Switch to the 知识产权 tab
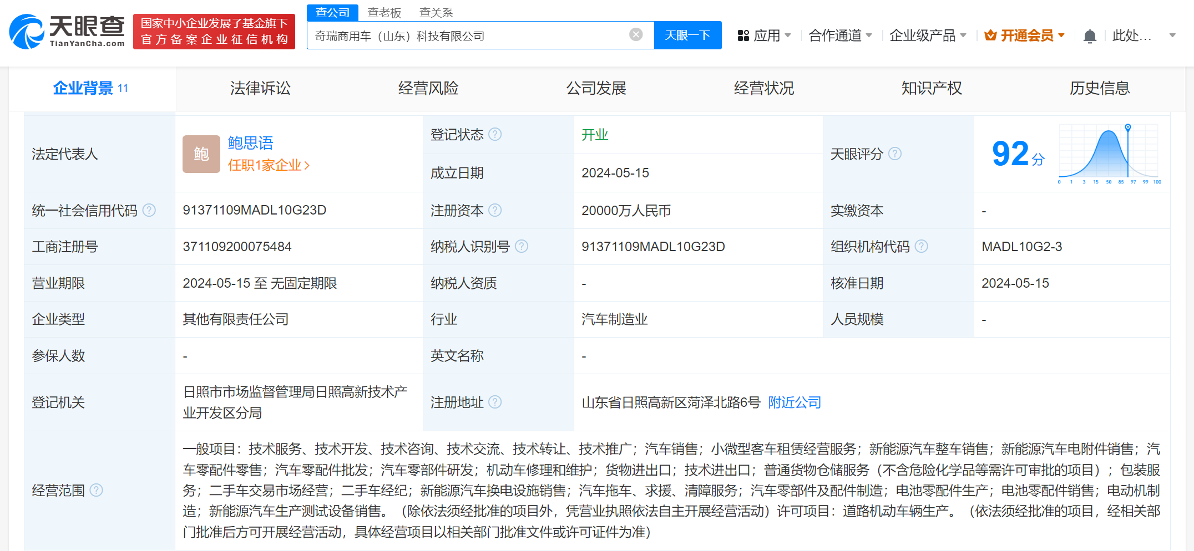The width and height of the screenshot is (1194, 551). 932,88
